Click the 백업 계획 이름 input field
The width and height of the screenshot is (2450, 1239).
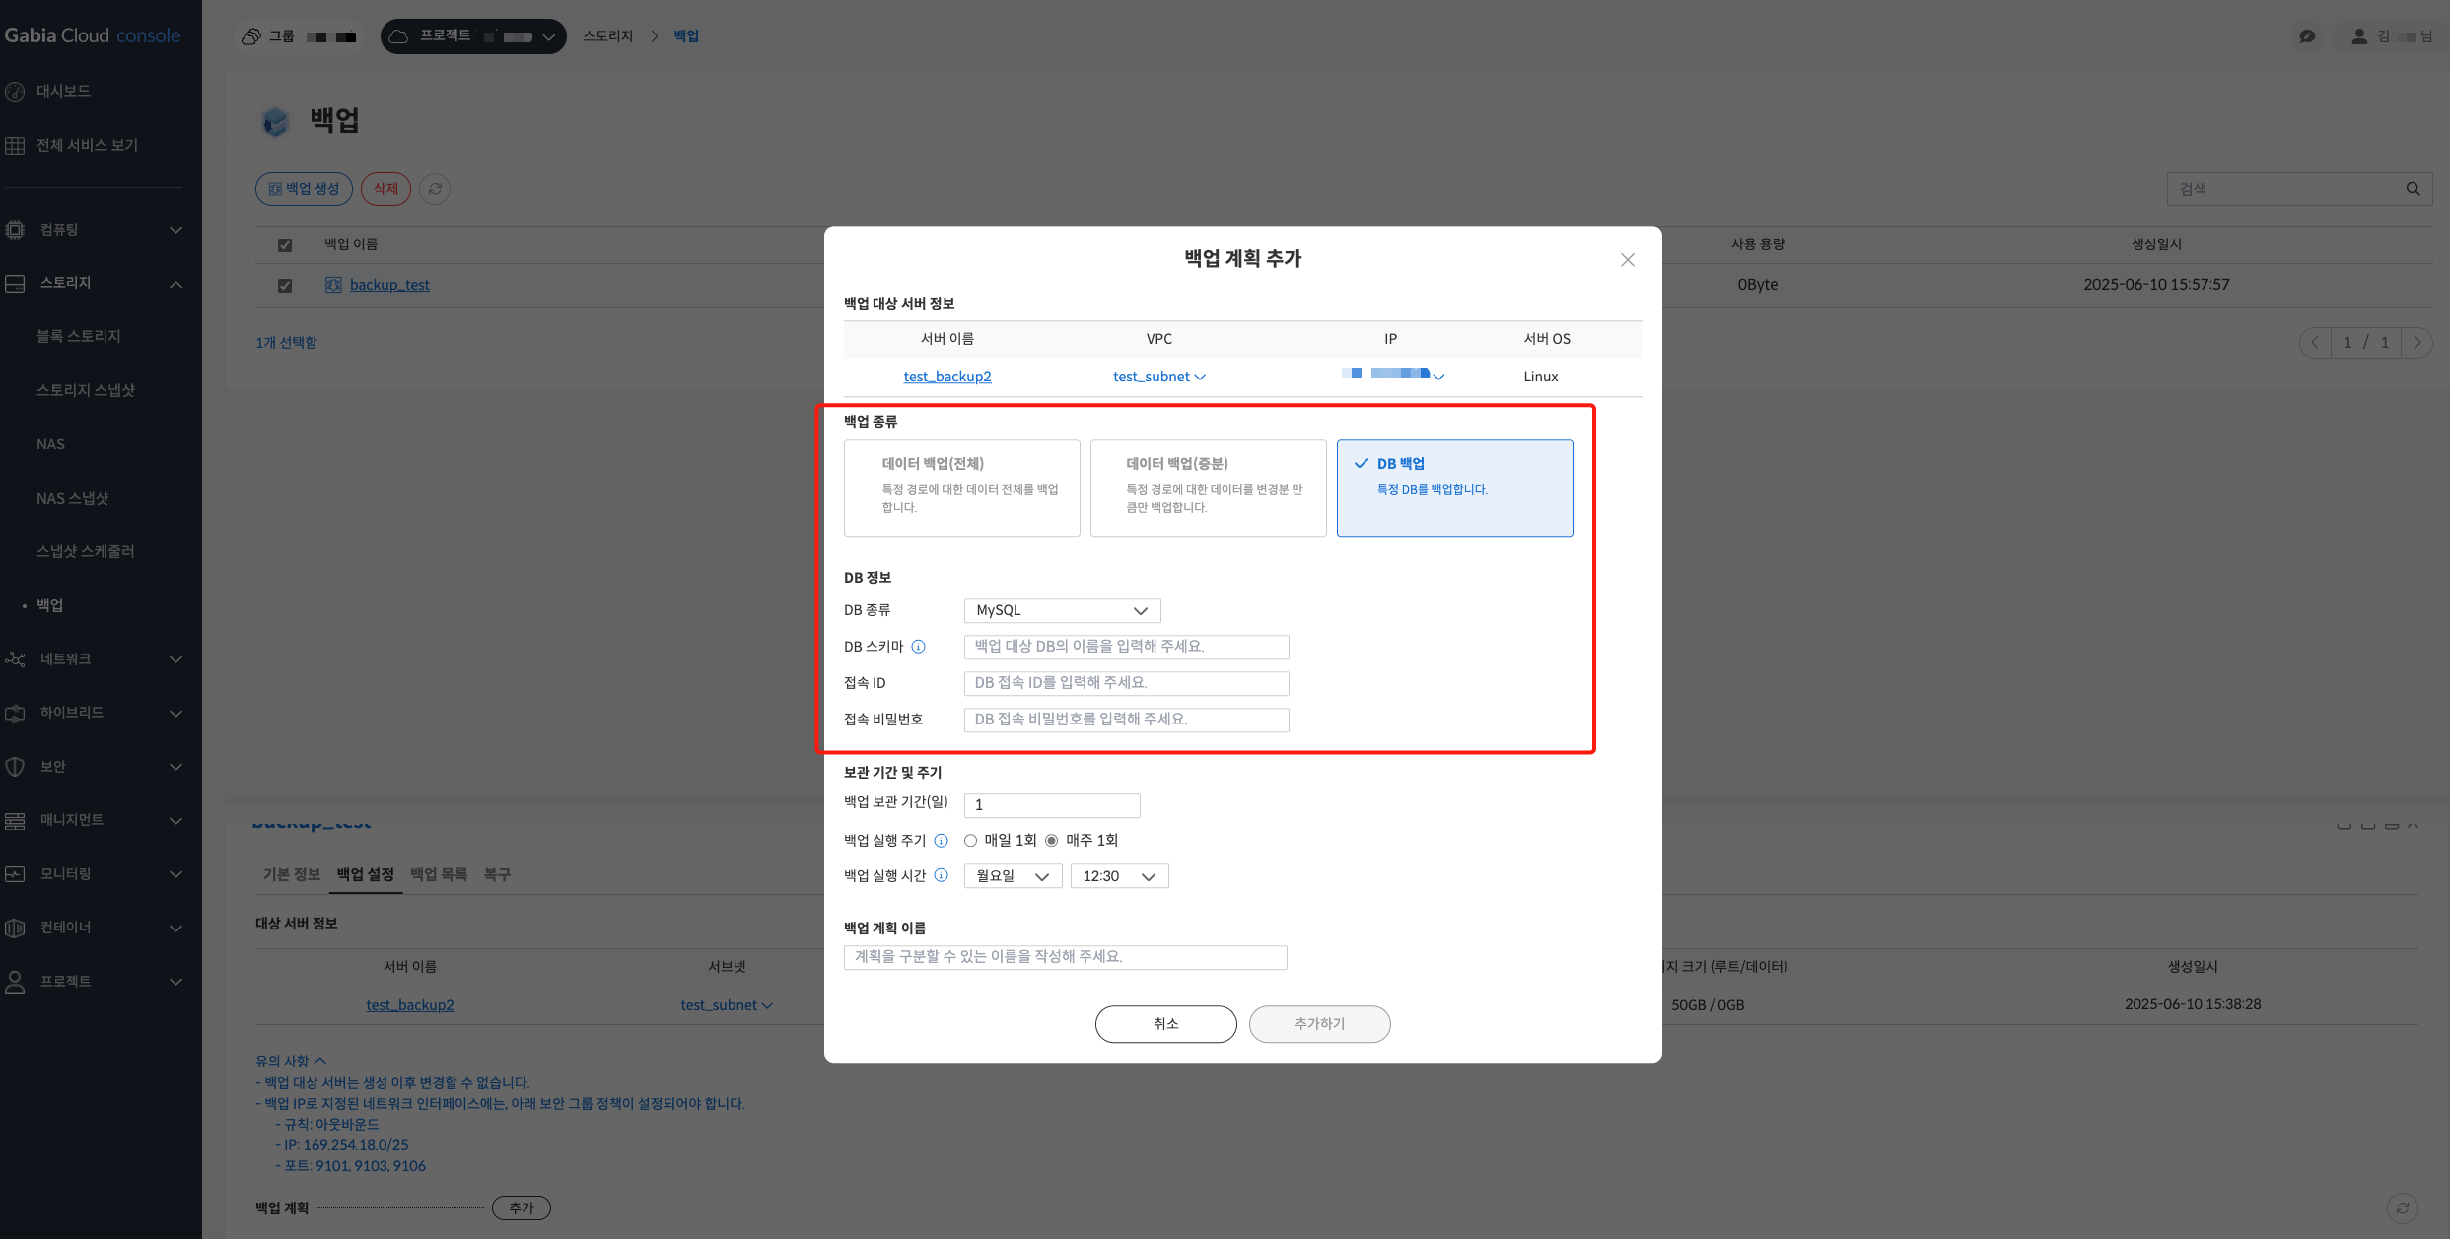(x=1065, y=957)
